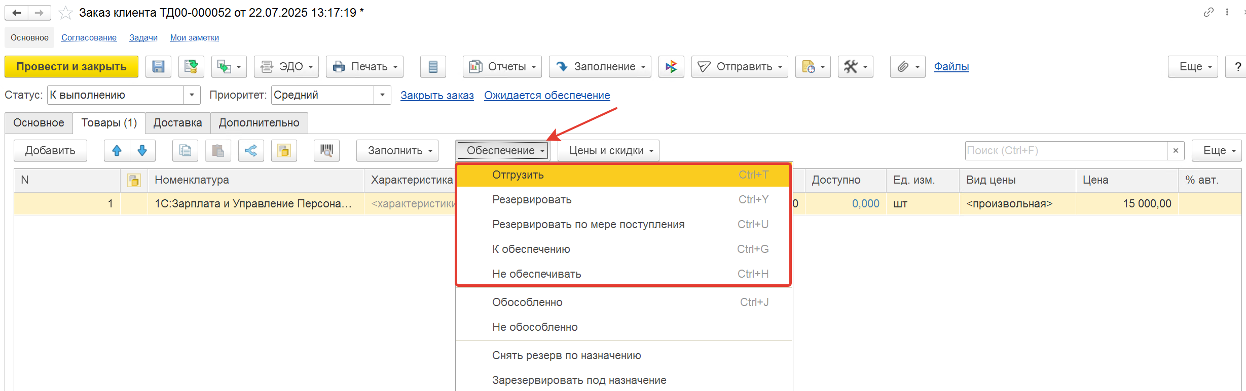Switch to the Дополнительно tab
Viewport: 1246px width, 391px height.
tap(259, 123)
